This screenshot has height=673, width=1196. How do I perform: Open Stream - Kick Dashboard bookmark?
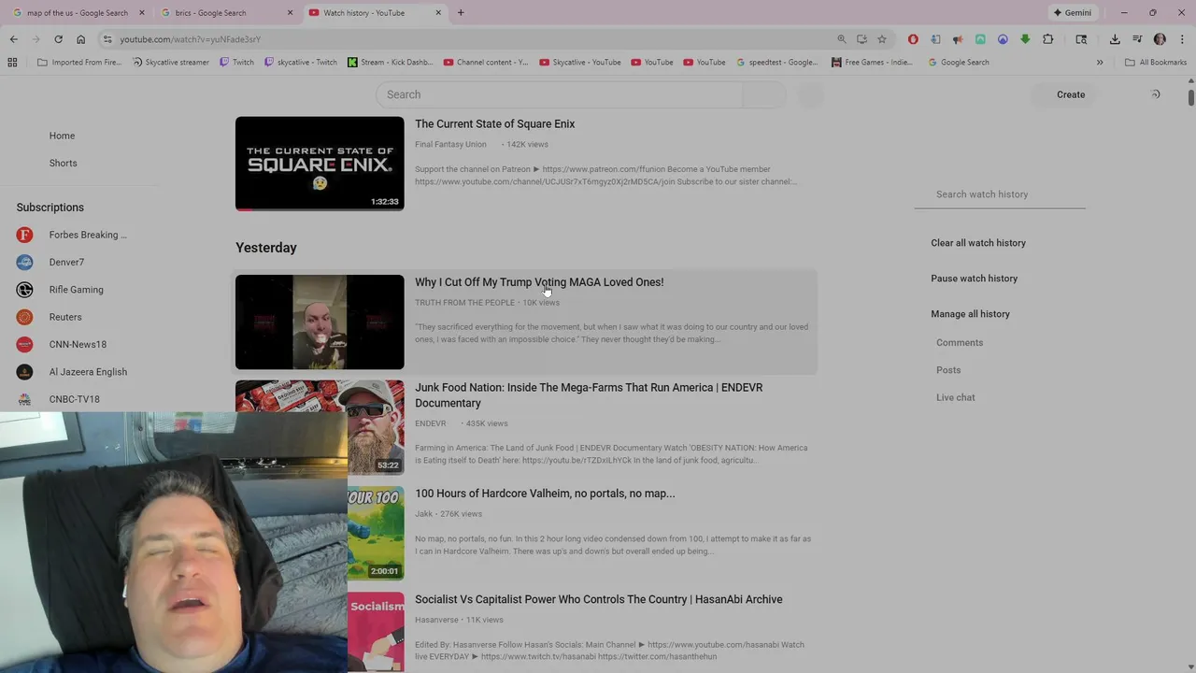click(x=390, y=63)
